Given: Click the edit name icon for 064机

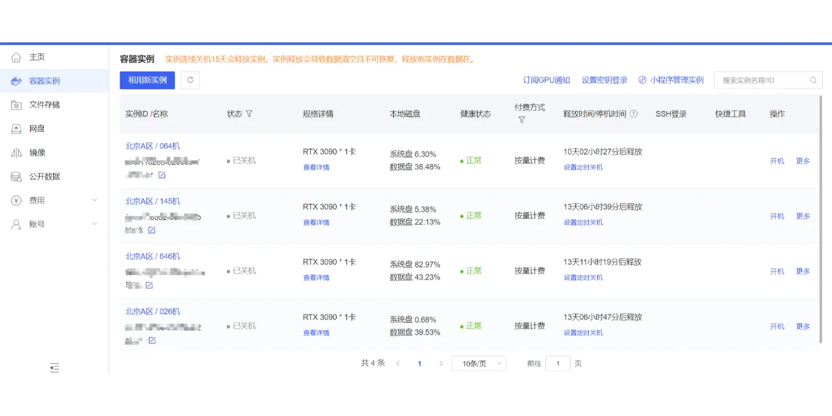Looking at the screenshot, I should coord(162,175).
